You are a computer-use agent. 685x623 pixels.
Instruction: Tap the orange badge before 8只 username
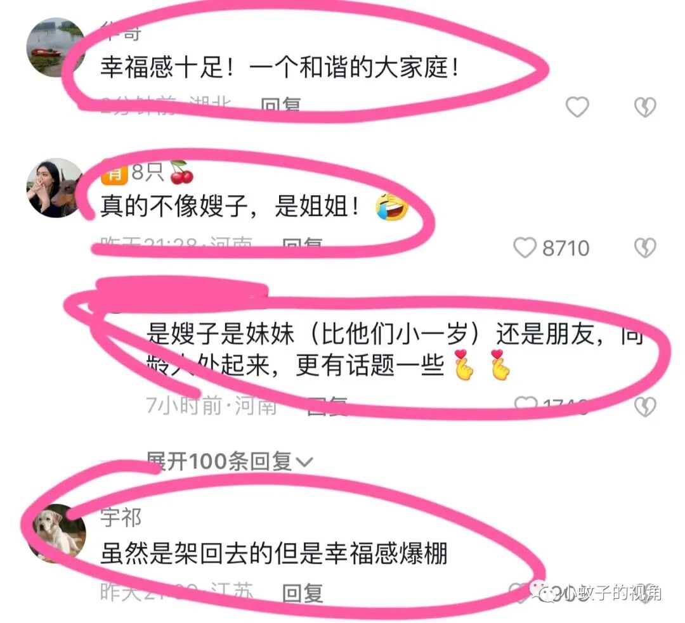pyautogui.click(x=114, y=173)
